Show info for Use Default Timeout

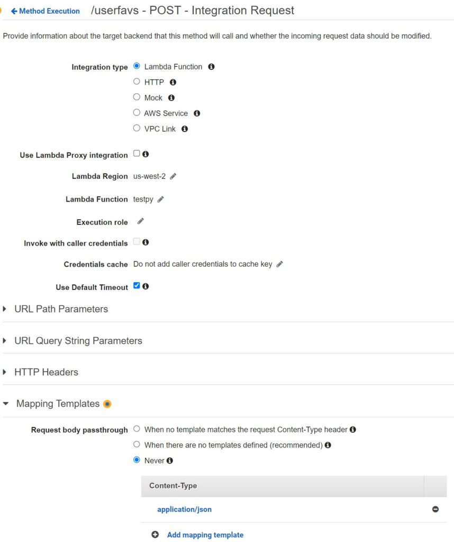click(x=146, y=286)
